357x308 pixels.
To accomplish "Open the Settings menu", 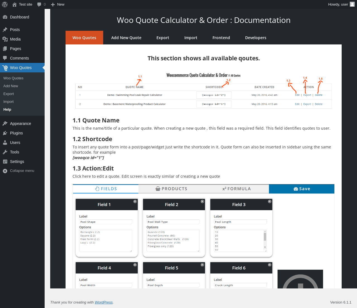I will pos(22,162).
